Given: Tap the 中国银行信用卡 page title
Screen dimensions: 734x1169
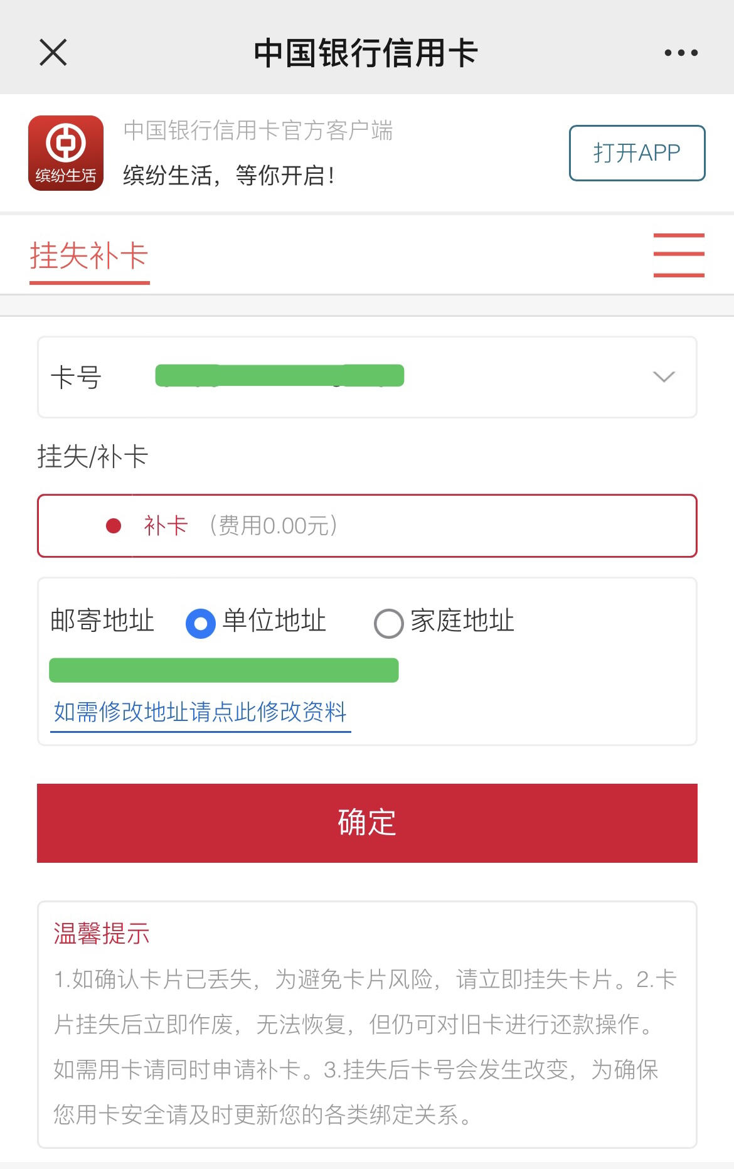Looking at the screenshot, I should click(x=366, y=53).
